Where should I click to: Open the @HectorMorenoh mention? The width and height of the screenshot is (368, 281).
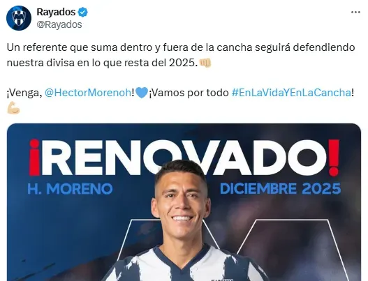88,93
